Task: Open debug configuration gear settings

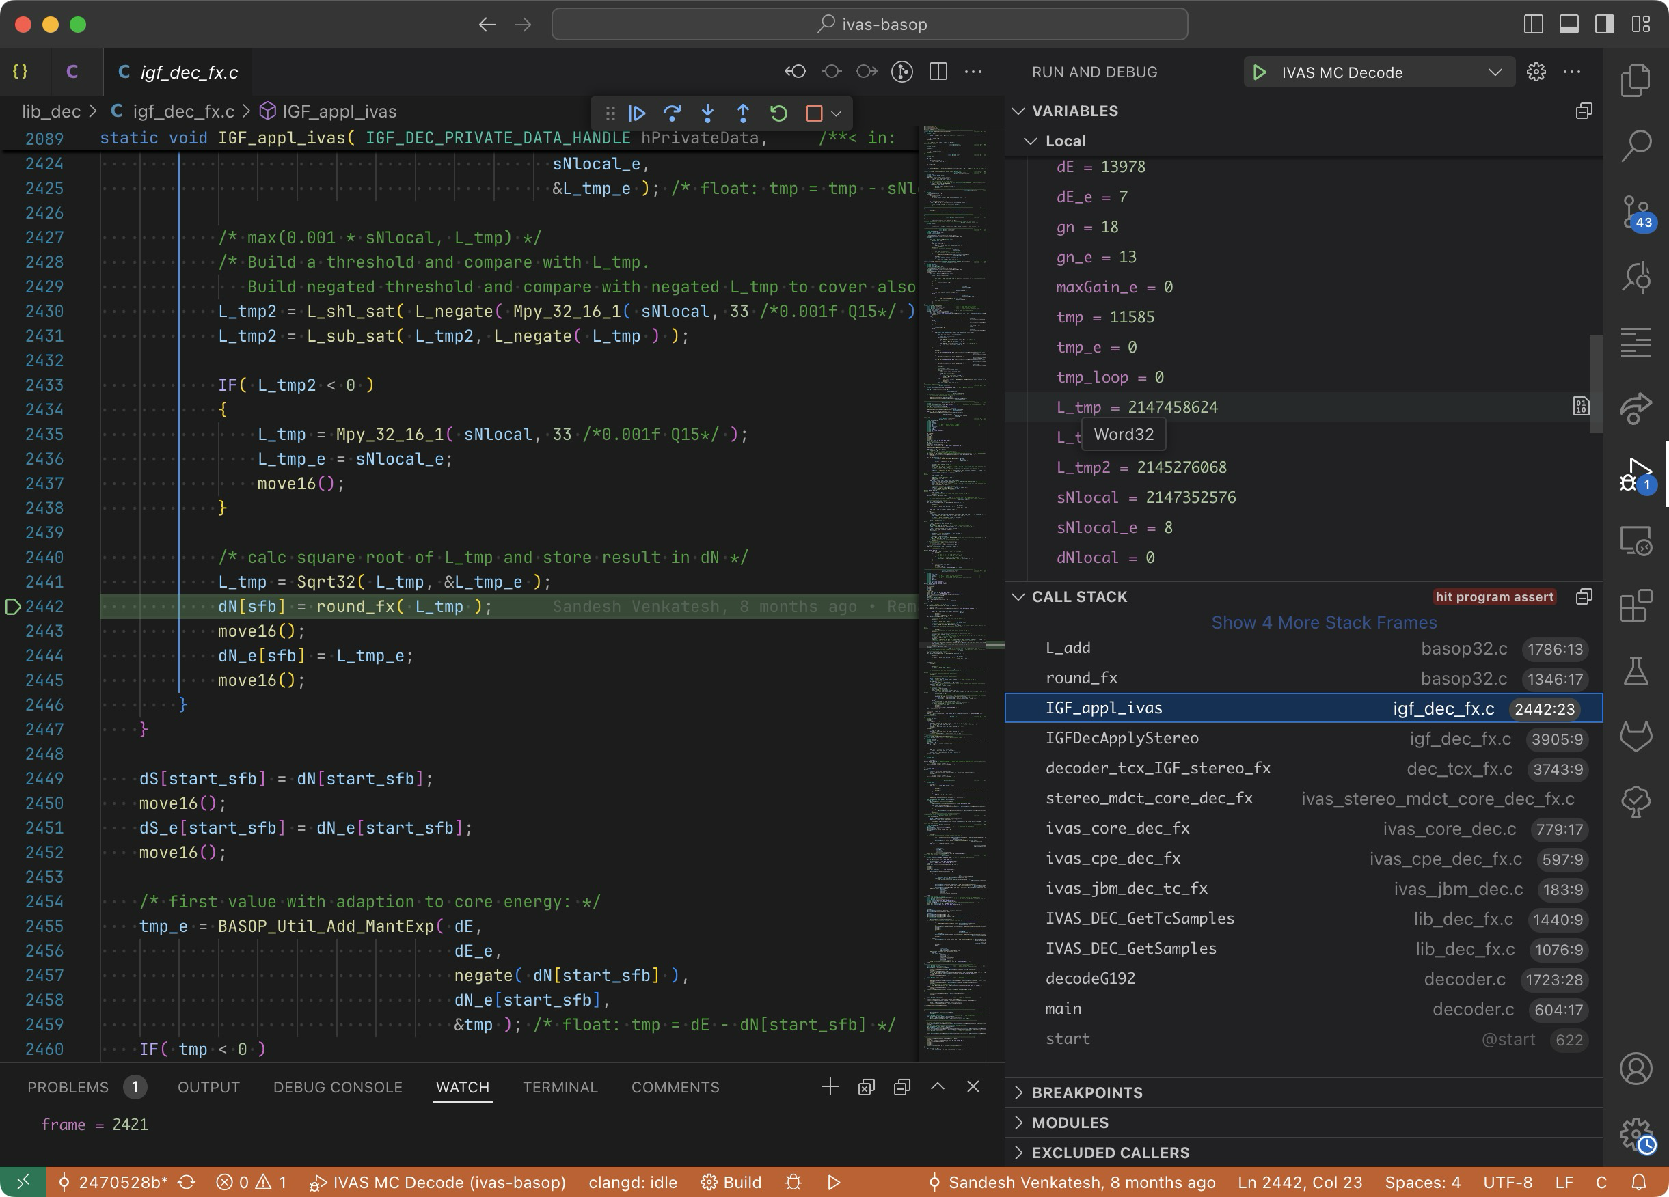Action: (1536, 72)
